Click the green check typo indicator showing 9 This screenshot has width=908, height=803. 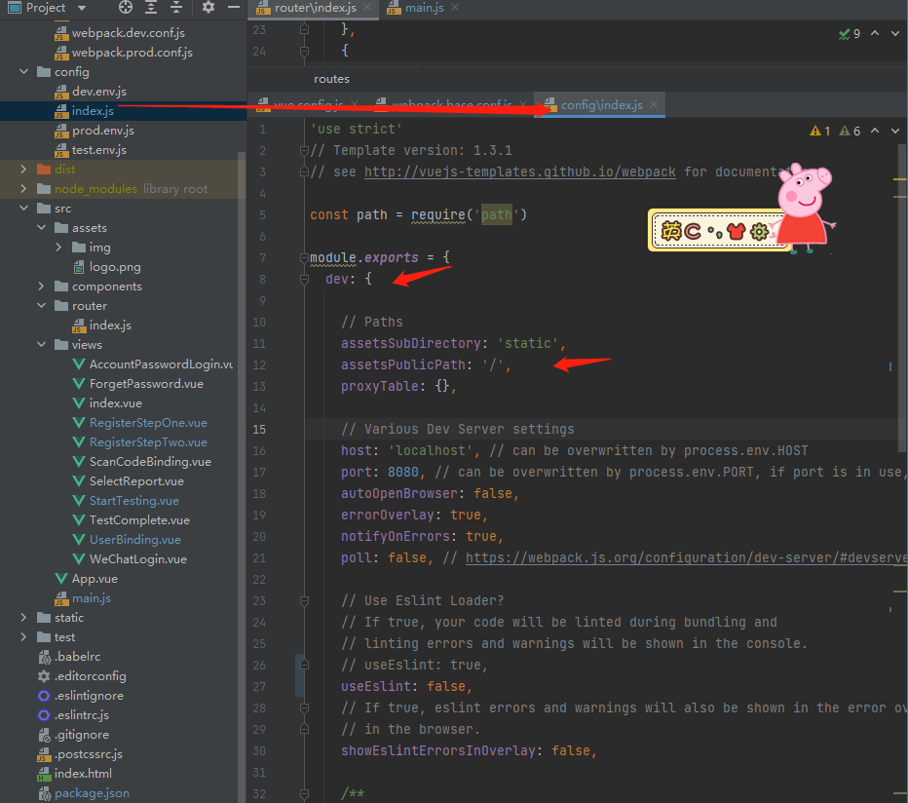tap(849, 33)
